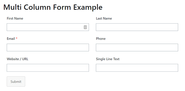The width and height of the screenshot is (185, 91).
Task: Click the word Example in the heading
Action: tap(88, 8)
